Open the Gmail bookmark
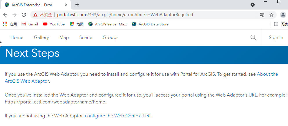288x126 pixels. pyautogui.click(x=30, y=24)
